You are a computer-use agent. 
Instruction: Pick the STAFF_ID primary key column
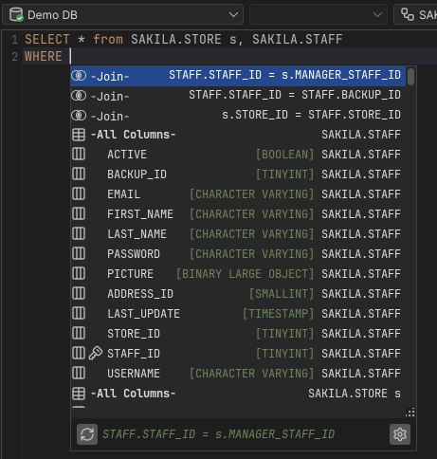point(238,354)
